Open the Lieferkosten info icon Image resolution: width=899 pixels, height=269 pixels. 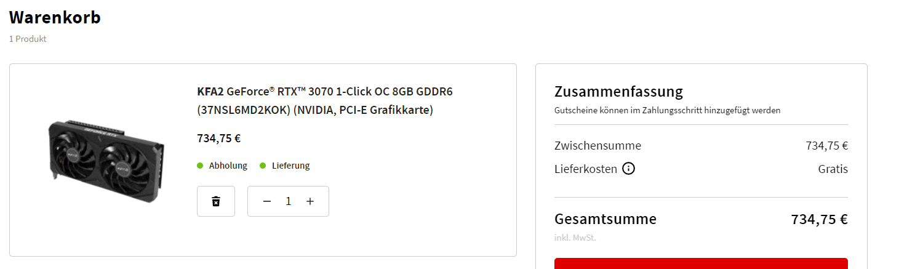coord(628,169)
